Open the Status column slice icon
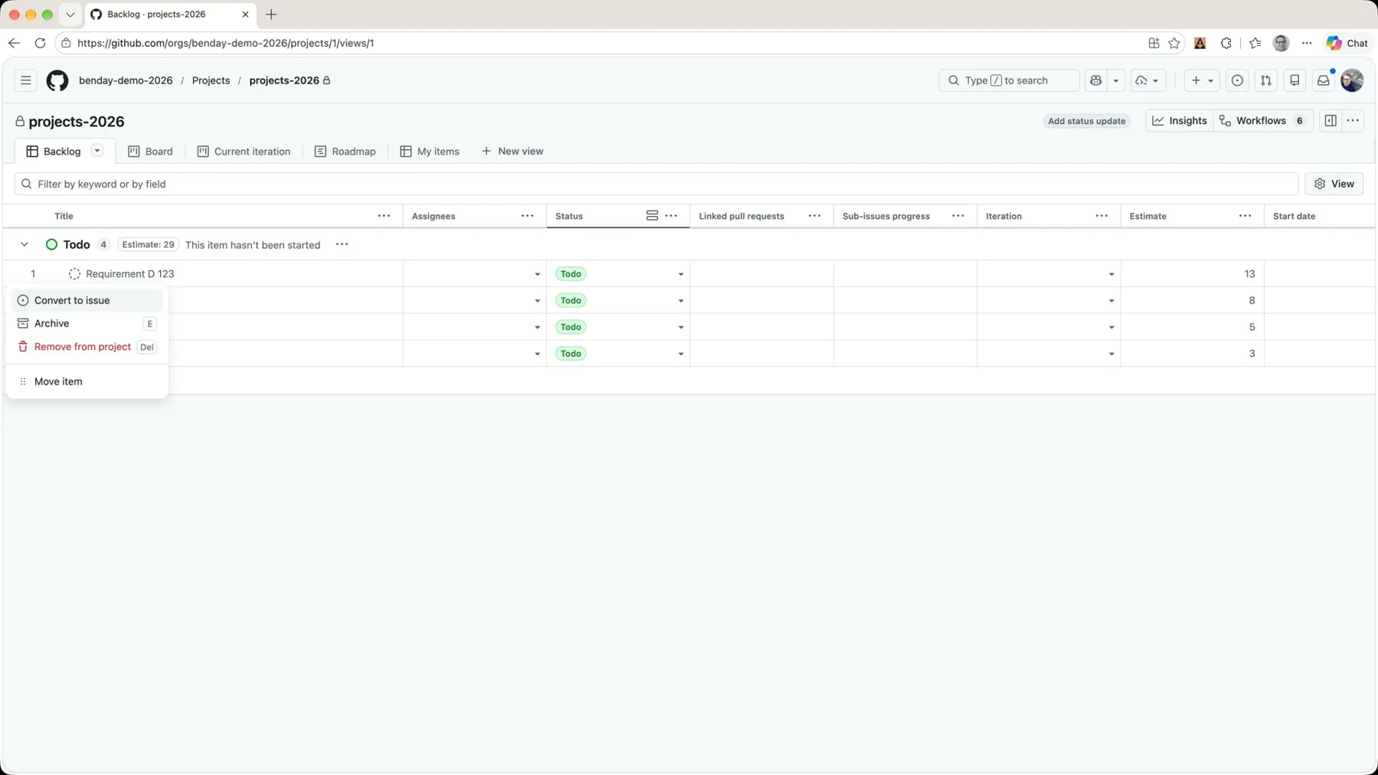The width and height of the screenshot is (1378, 775). [652, 216]
